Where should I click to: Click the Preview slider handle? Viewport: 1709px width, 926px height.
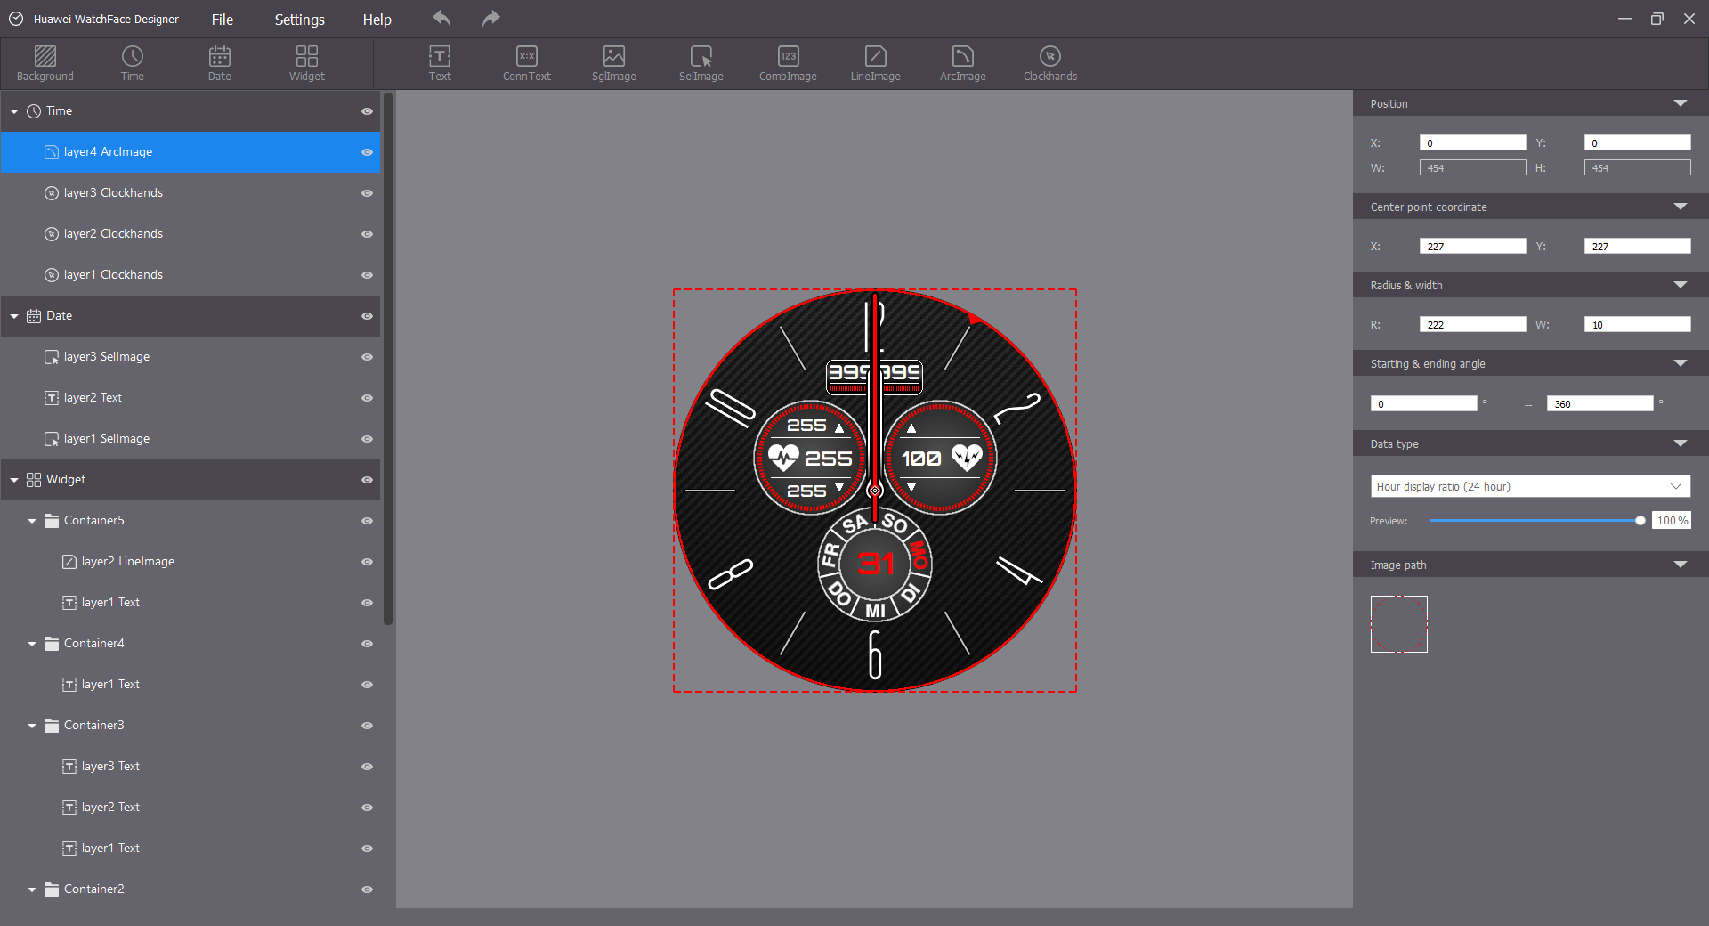[1640, 521]
